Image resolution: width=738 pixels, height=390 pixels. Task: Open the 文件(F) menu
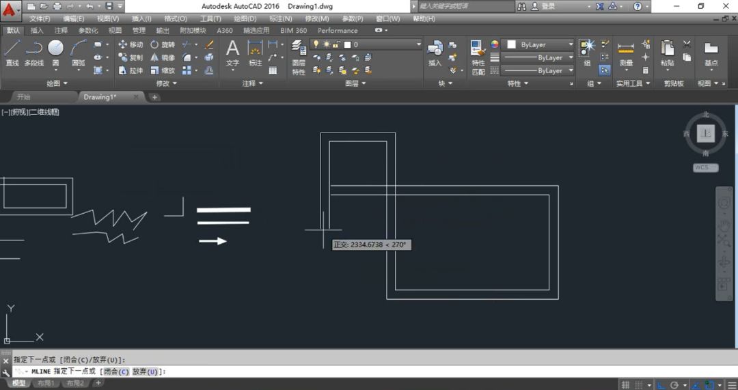coord(40,19)
